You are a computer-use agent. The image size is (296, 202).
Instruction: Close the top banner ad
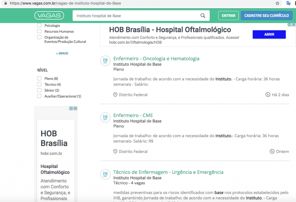tap(294, 25)
